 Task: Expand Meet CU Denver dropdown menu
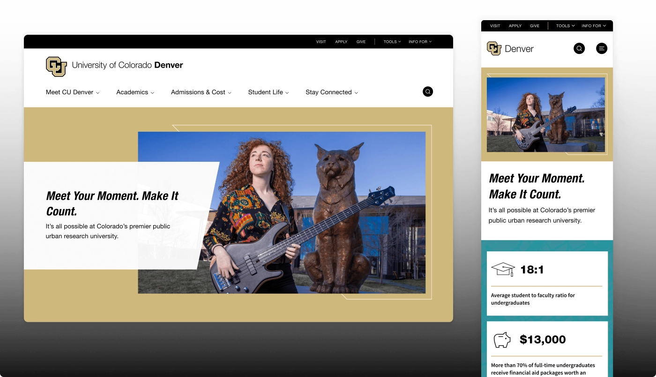tap(73, 92)
